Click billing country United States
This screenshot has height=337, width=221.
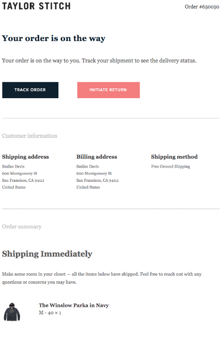(88, 187)
